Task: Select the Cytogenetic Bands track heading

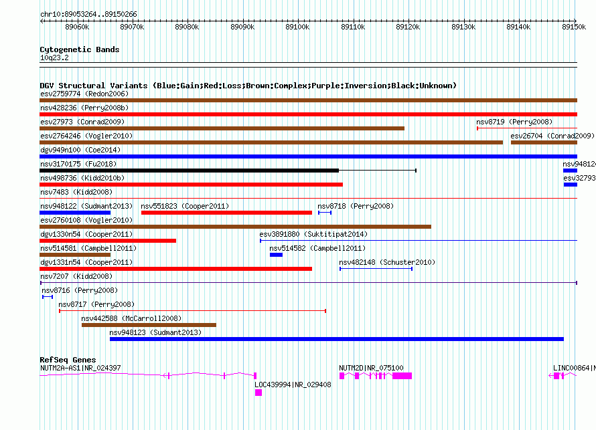Action: click(80, 49)
